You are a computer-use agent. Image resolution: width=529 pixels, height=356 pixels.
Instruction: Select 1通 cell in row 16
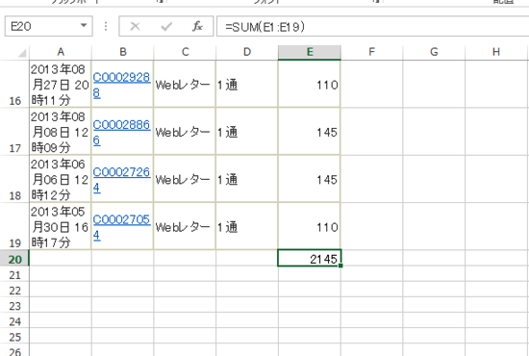pyautogui.click(x=247, y=84)
